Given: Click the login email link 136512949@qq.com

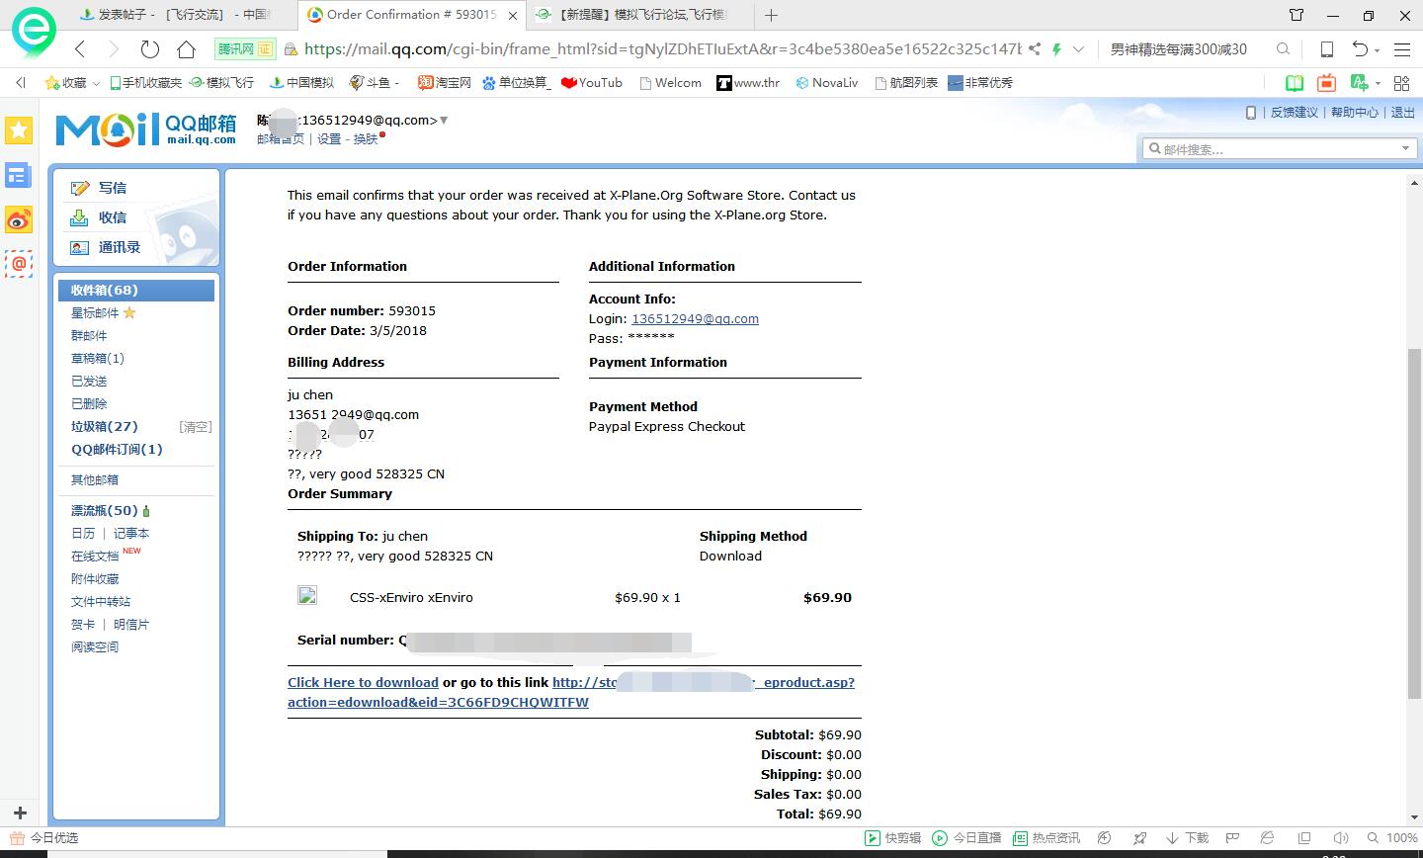Looking at the screenshot, I should (695, 318).
